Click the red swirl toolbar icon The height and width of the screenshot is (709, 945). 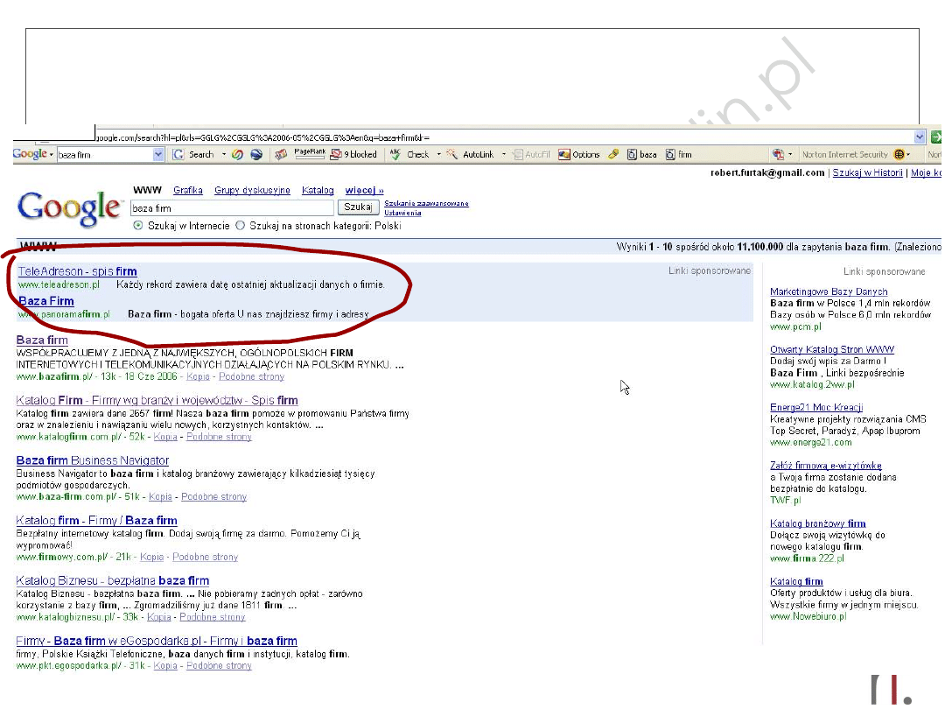237,155
